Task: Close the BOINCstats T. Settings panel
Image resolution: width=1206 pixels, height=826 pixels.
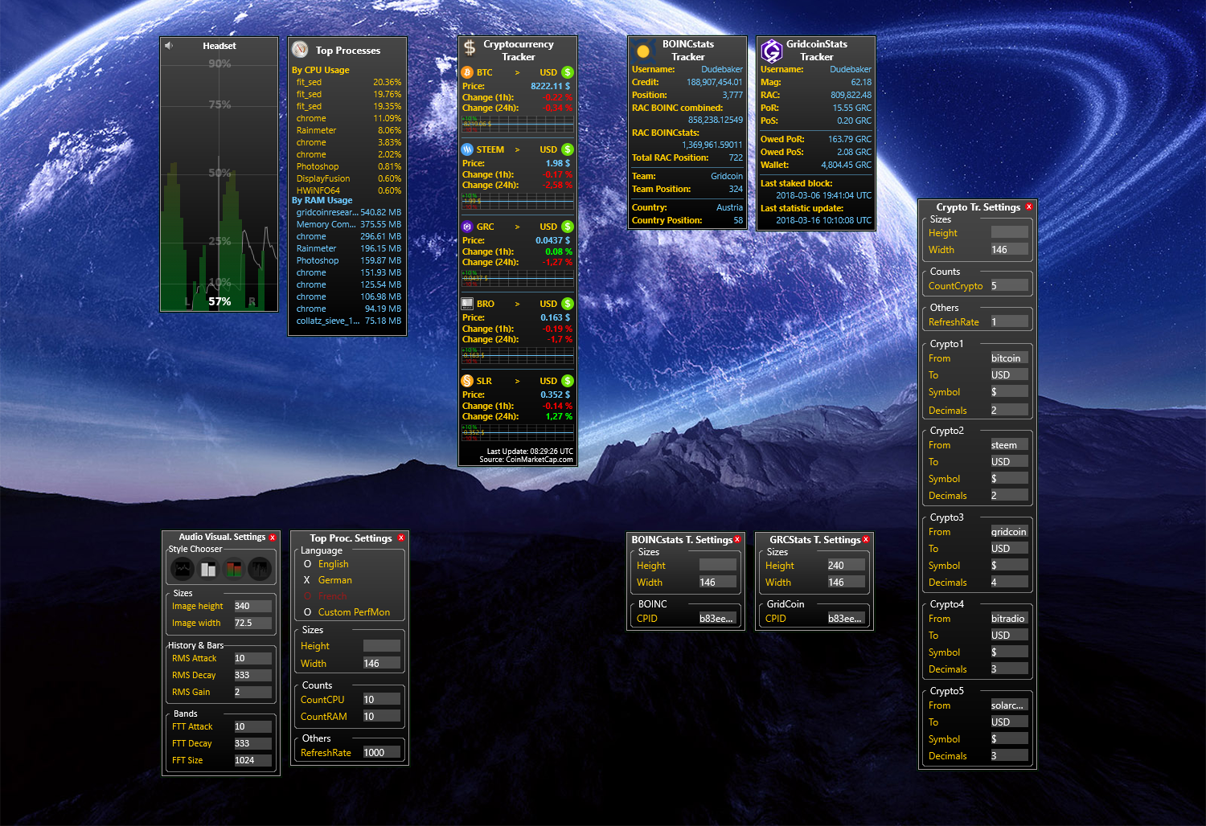Action: coord(737,539)
